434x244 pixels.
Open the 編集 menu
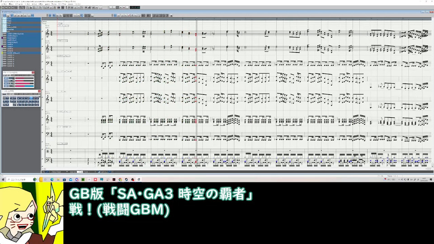point(11,4)
